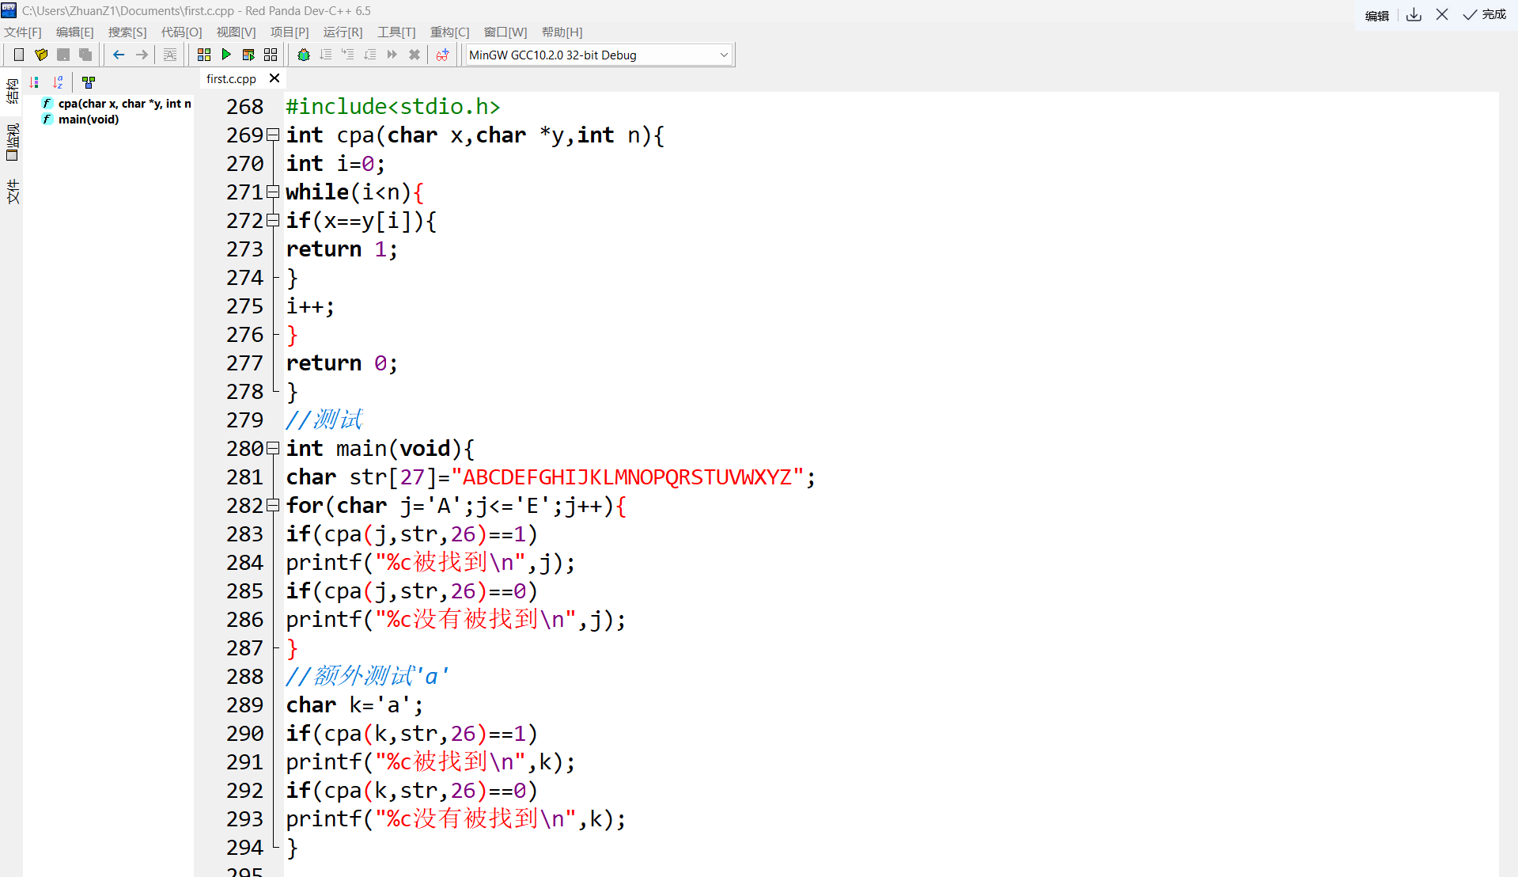This screenshot has width=1518, height=877.
Task: Click line number 294 in the gutter
Action: (245, 848)
